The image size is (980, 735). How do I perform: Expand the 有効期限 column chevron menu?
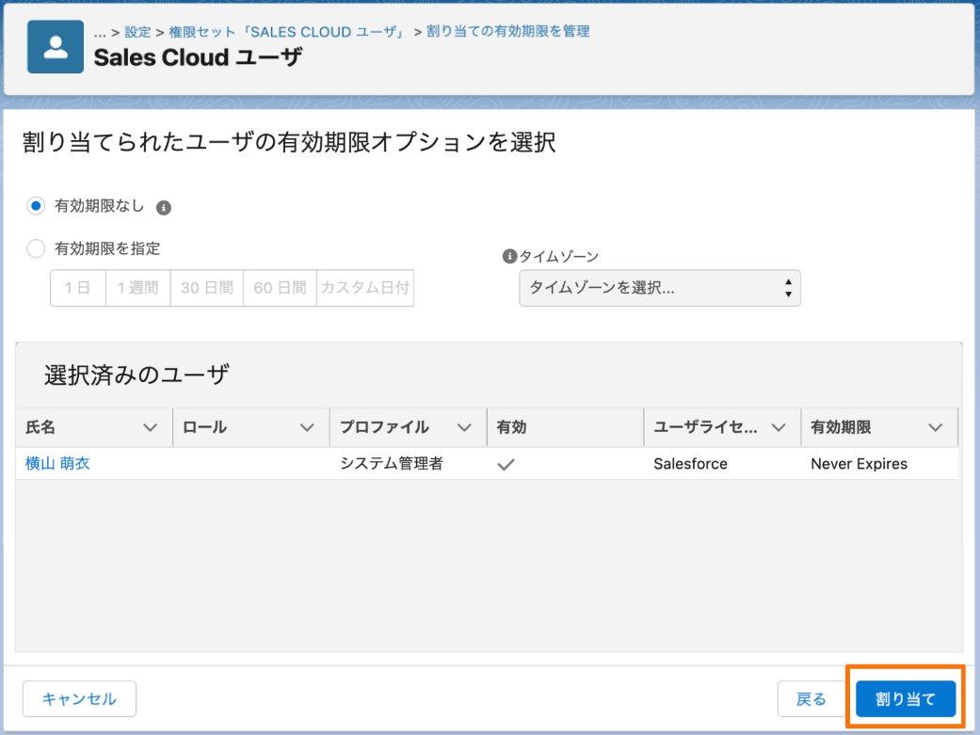tap(935, 427)
